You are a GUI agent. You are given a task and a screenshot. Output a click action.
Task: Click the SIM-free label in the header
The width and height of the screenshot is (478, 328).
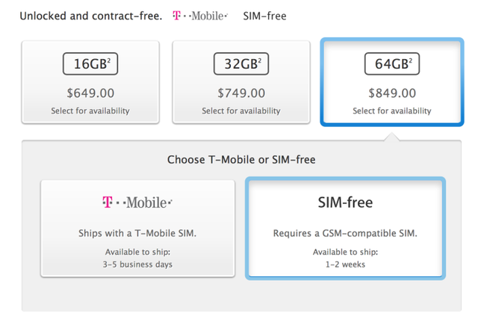(264, 16)
